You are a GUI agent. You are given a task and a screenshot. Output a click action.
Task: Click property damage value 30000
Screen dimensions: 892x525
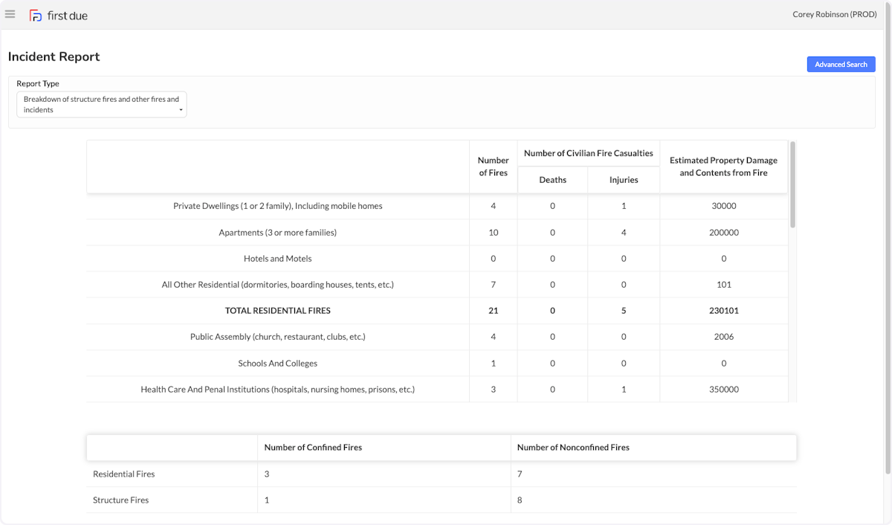(723, 206)
